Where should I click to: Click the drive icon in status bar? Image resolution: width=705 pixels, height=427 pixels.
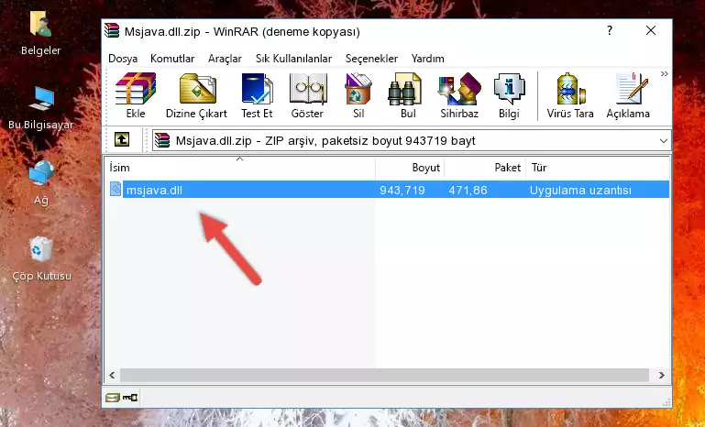pyautogui.click(x=113, y=398)
